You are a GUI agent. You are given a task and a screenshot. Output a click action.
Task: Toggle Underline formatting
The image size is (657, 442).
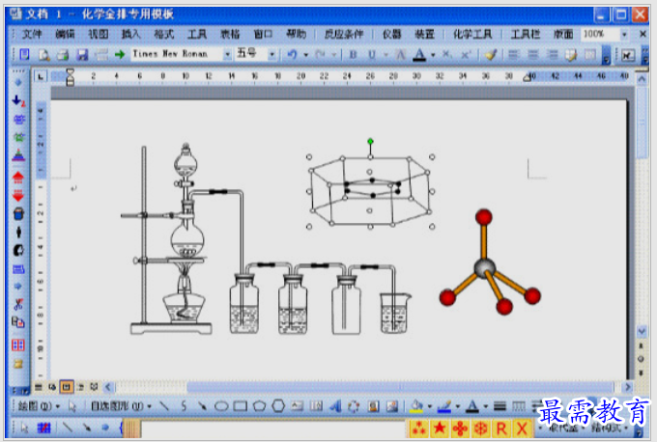(x=371, y=55)
